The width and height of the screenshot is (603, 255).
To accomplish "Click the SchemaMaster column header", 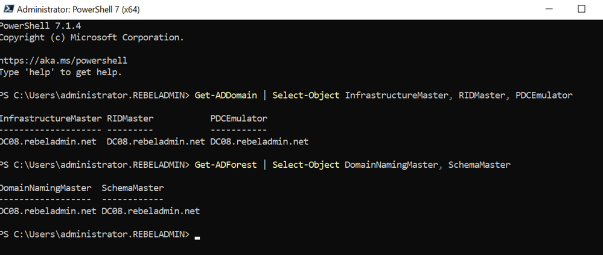I will [133, 188].
